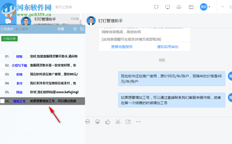232x144 pixels.
Task: Switch to 公共话术 tab
Action: click(7, 29)
